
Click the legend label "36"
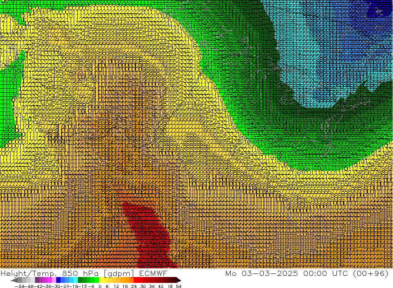152,286
